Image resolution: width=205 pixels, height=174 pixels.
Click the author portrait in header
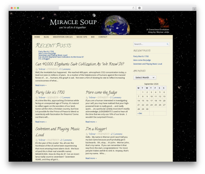click(x=164, y=22)
